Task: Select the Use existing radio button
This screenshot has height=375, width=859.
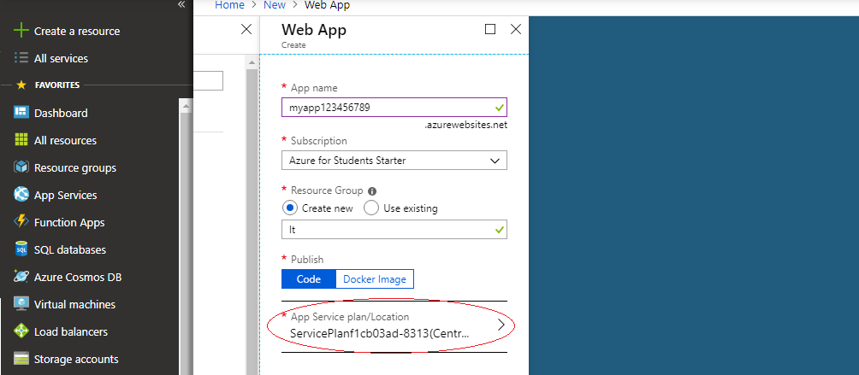Action: coord(371,208)
